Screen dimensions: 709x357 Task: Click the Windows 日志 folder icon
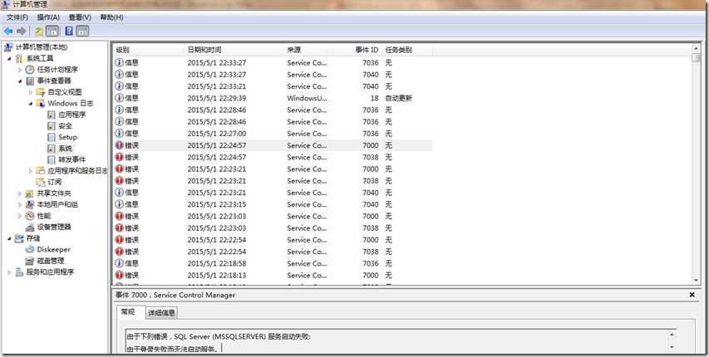pyautogui.click(x=41, y=104)
